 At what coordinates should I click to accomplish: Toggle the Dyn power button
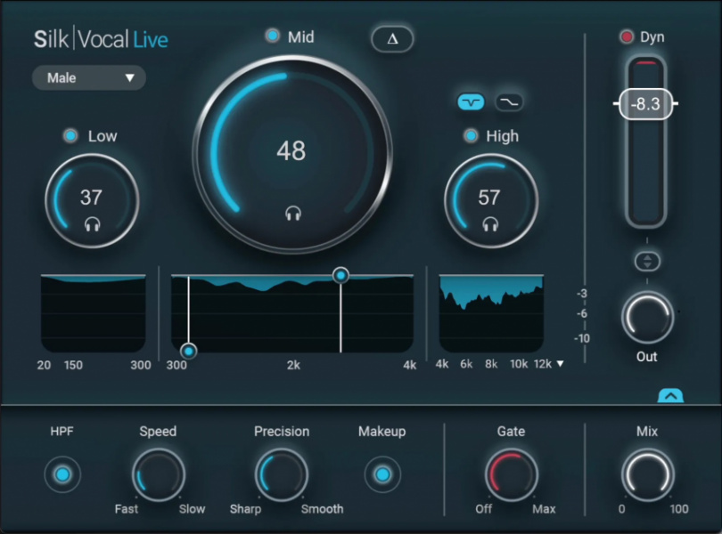[x=627, y=37]
